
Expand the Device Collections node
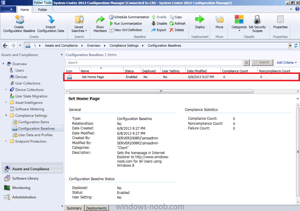click(6, 90)
